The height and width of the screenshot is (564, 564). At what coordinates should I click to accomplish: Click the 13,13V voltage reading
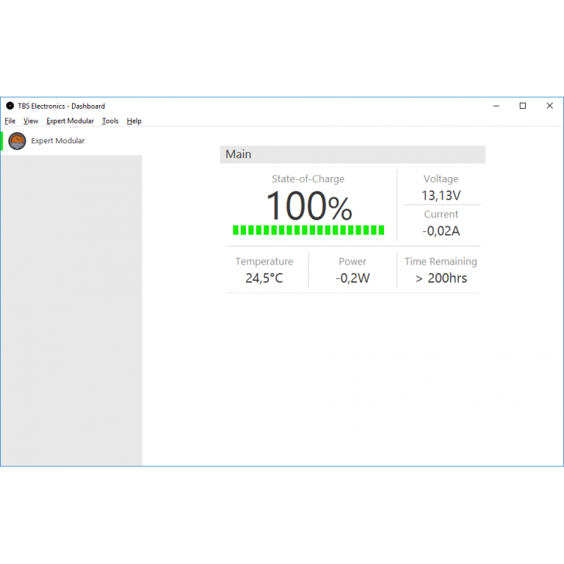[441, 195]
